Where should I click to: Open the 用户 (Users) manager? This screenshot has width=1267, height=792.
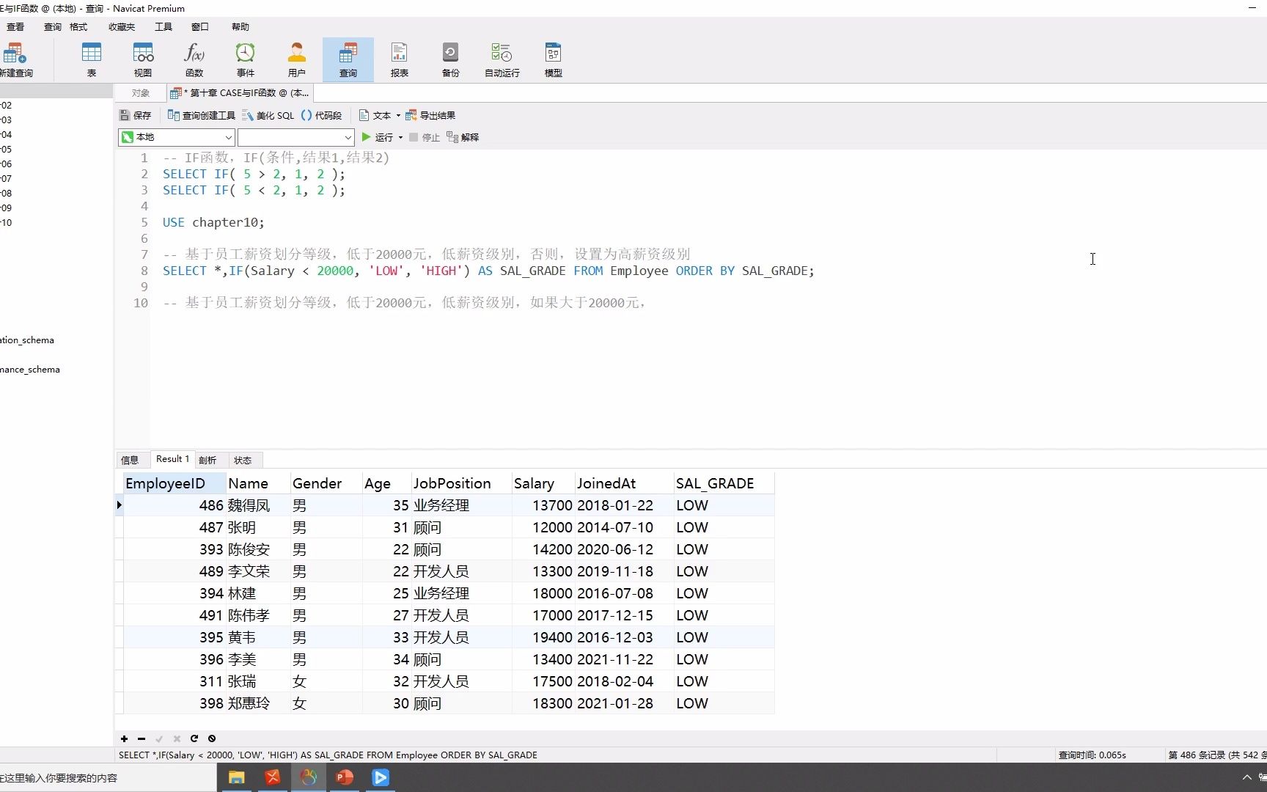296,59
